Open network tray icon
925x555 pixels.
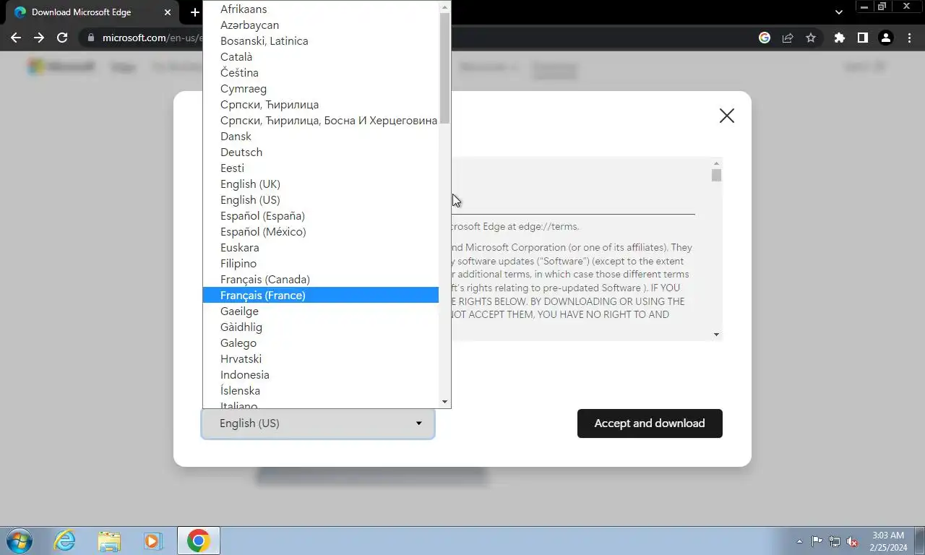coord(835,541)
